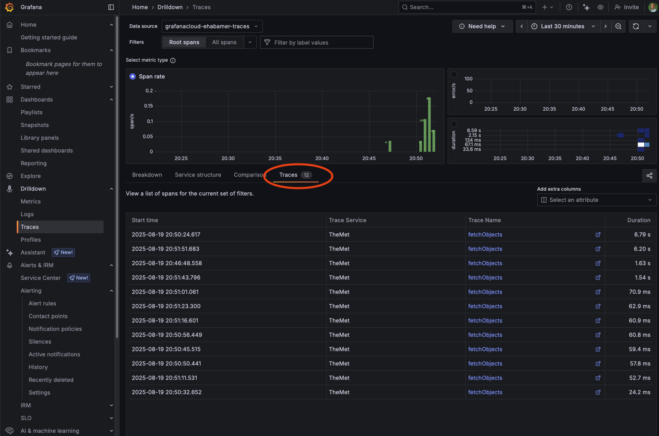Open the Select an attribute dropdown
The image size is (659, 436).
596,200
